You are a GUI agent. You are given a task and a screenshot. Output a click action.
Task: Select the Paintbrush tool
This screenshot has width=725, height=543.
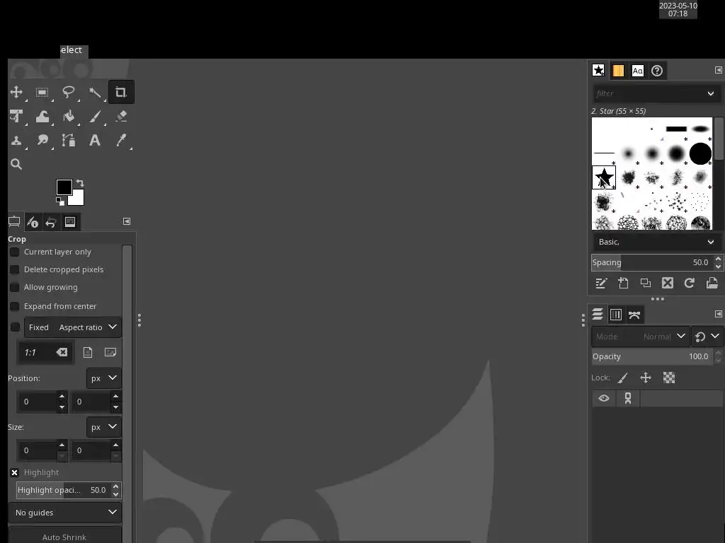coord(95,116)
